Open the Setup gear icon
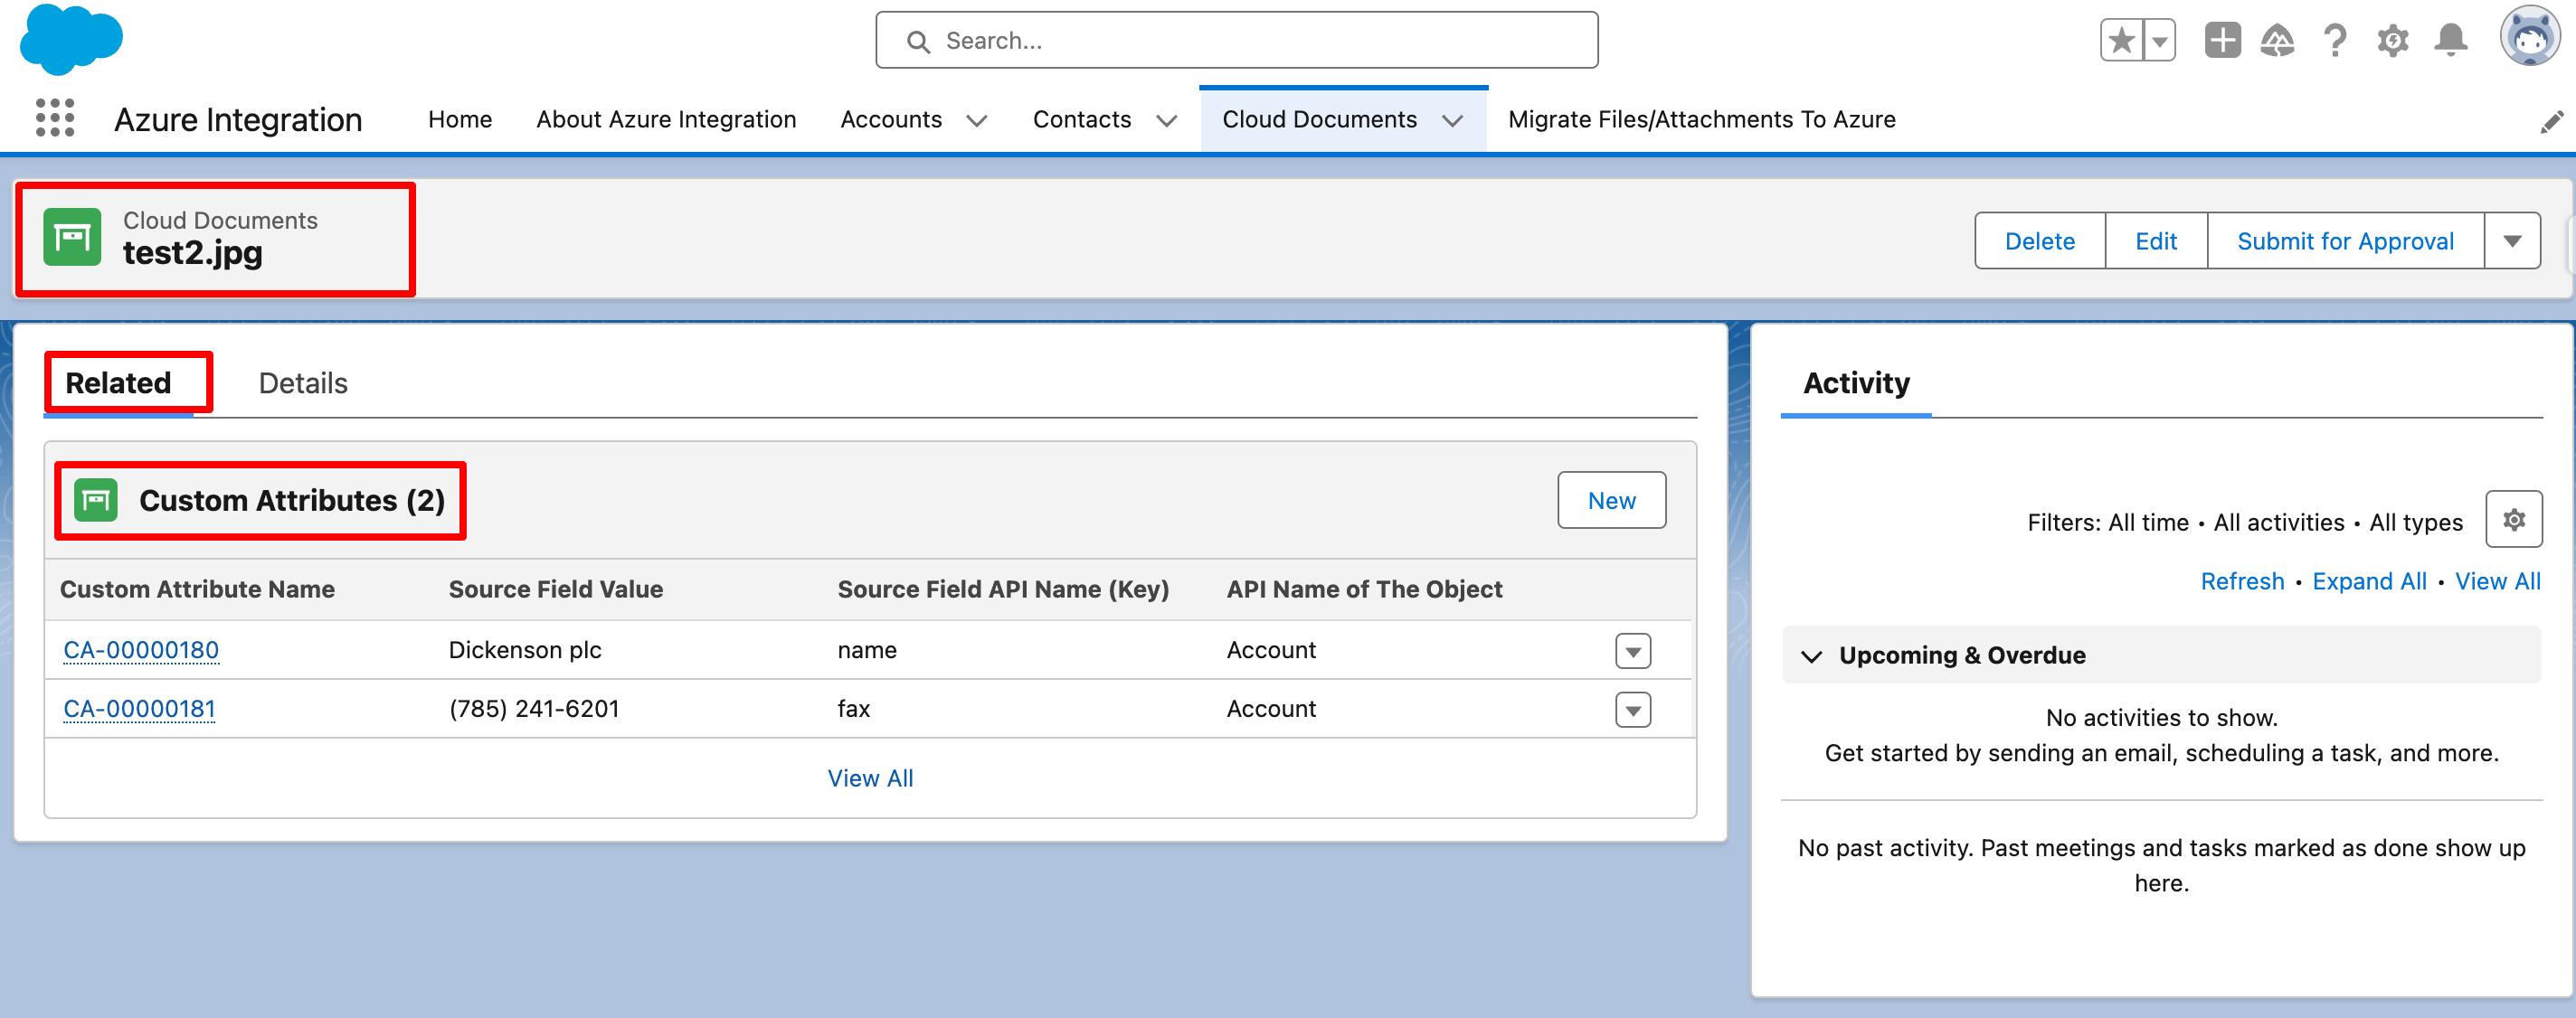The image size is (2576, 1018). tap(2392, 41)
